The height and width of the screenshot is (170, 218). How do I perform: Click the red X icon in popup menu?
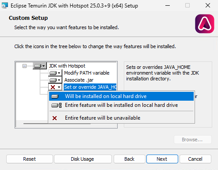pyautogui.click(x=54, y=118)
